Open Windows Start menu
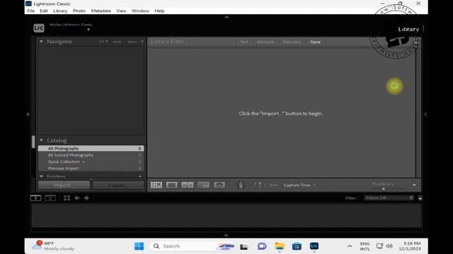 click(x=139, y=246)
